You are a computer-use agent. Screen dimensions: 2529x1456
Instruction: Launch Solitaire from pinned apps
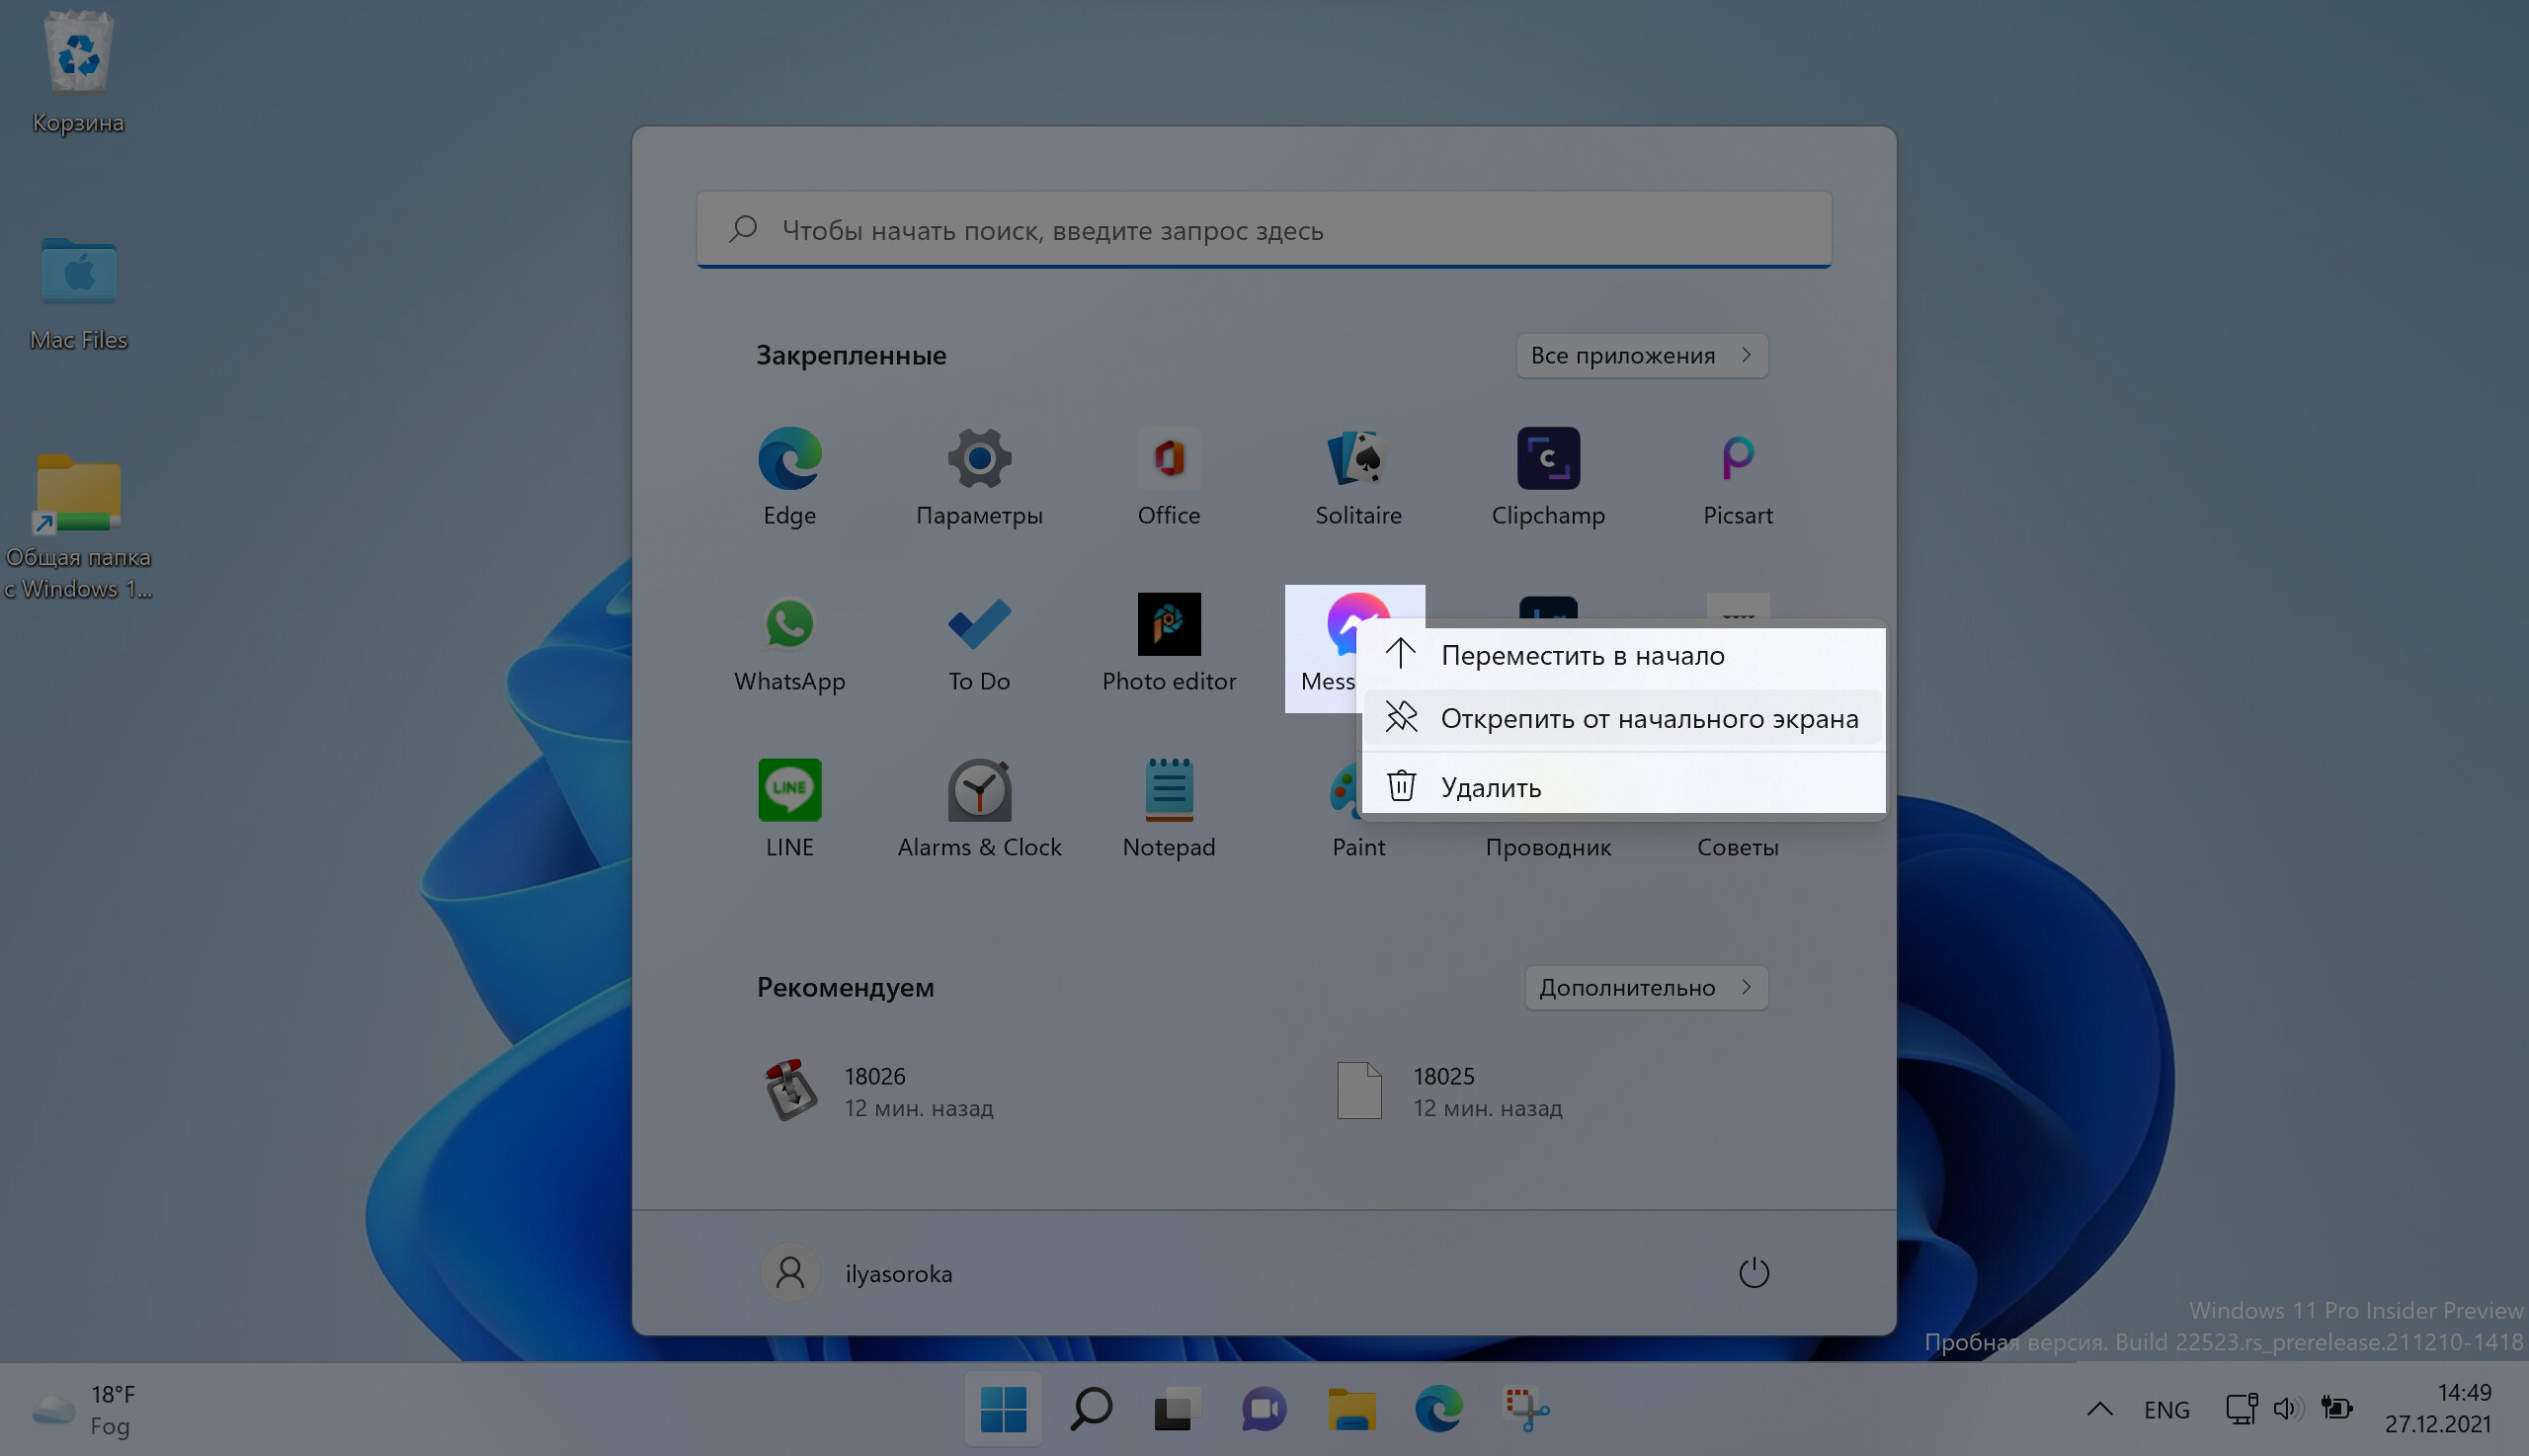click(x=1358, y=477)
